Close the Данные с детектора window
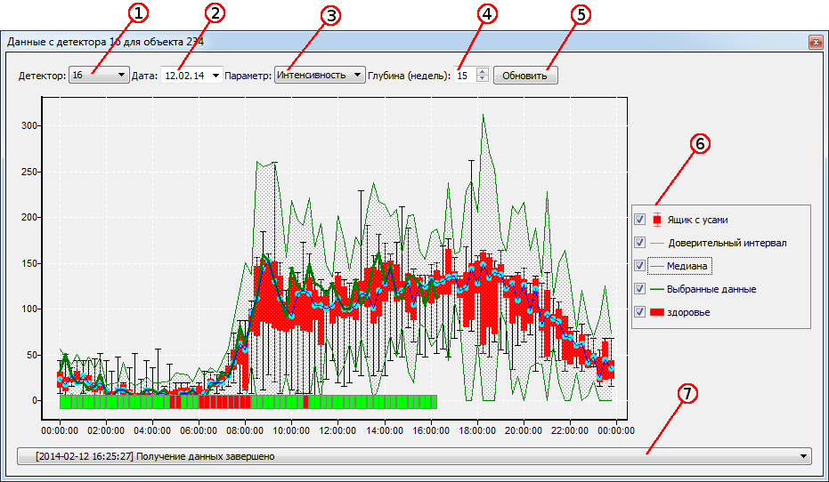The width and height of the screenshot is (829, 482). click(816, 42)
